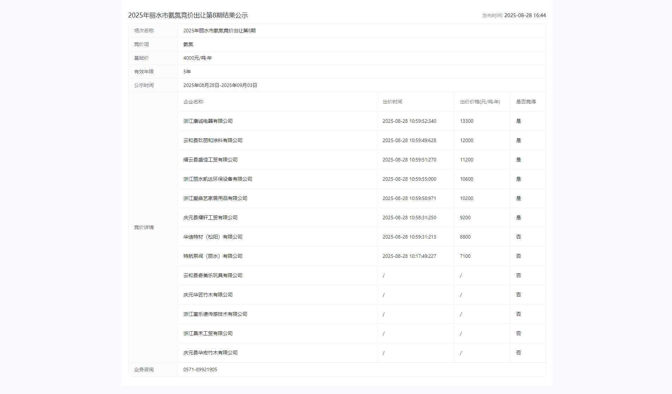The height and width of the screenshot is (394, 672).
Task: Click the 出价价格(元/吨·年) column header
Action: point(480,102)
